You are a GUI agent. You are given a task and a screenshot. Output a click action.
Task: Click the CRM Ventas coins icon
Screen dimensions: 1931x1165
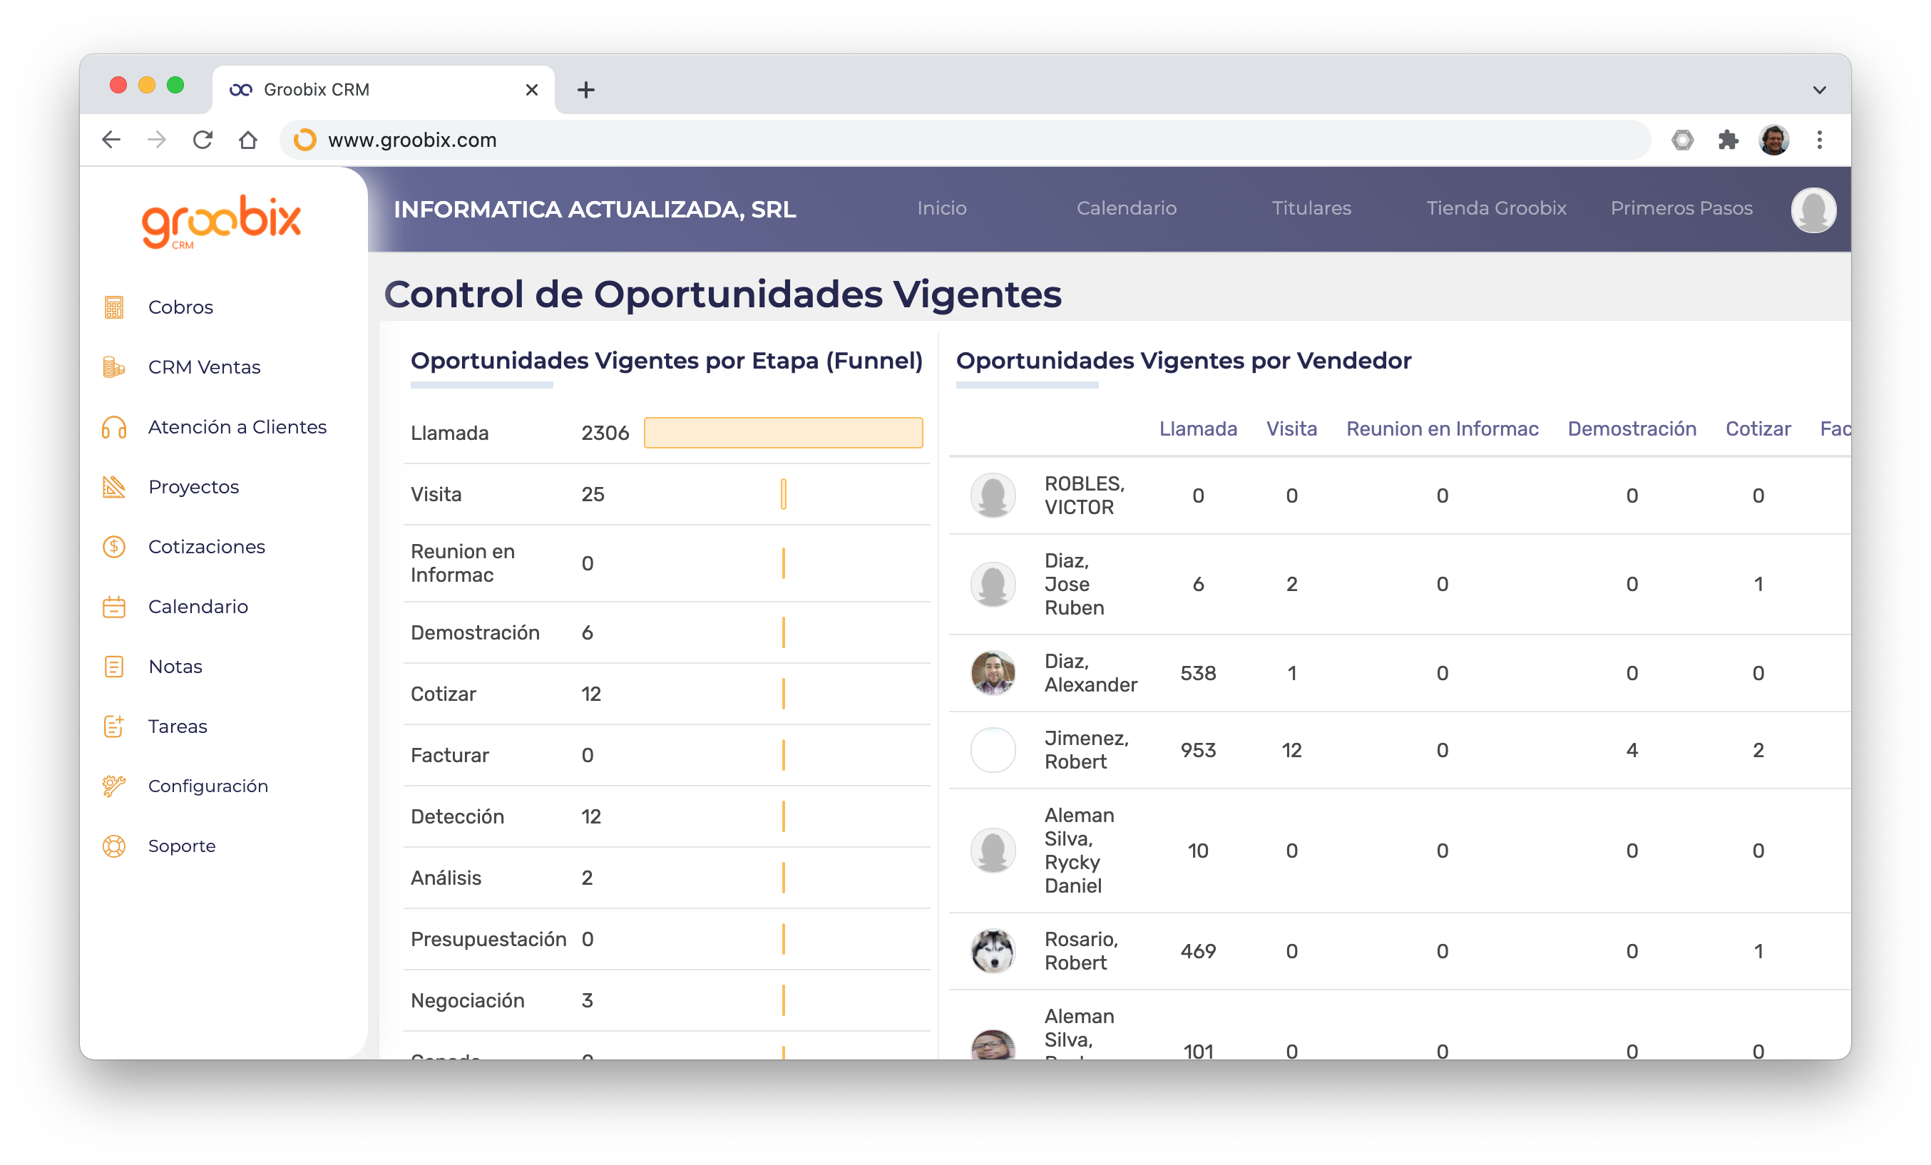113,366
